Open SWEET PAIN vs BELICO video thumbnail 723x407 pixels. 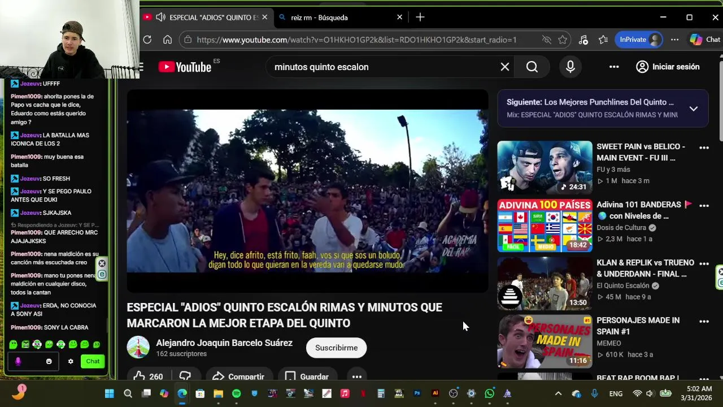545,167
